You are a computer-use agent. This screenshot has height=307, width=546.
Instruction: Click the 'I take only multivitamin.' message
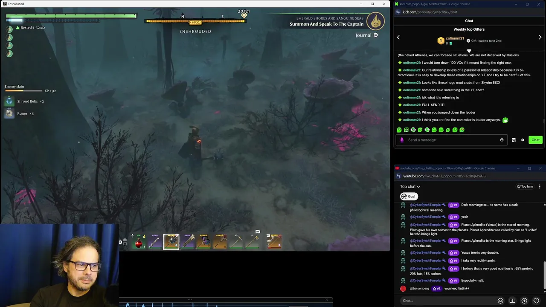click(479, 261)
